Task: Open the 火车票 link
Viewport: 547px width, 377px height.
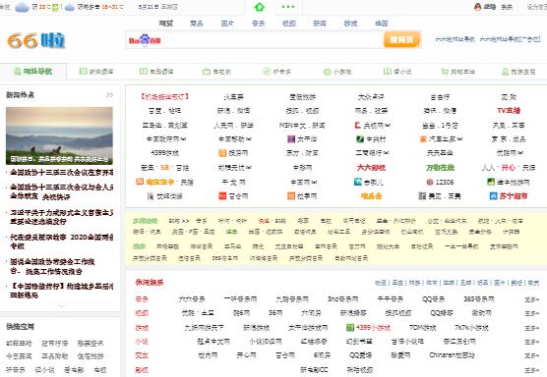Action: [233, 97]
